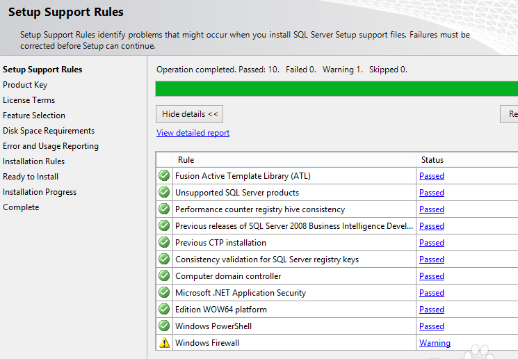The height and width of the screenshot is (359, 518).
Task: Click passed icon next to Previous CTP installation
Action: point(164,243)
